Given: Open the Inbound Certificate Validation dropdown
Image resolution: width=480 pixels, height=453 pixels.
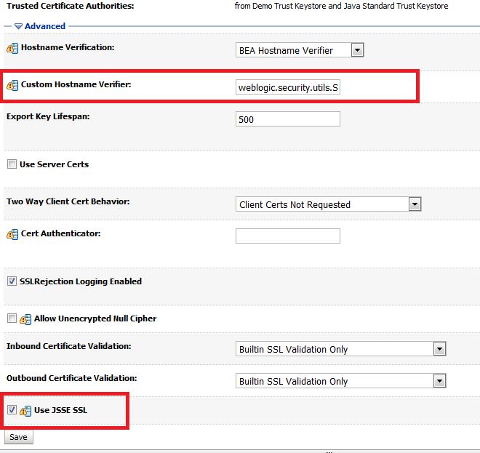Looking at the screenshot, I should pyautogui.click(x=340, y=349).
